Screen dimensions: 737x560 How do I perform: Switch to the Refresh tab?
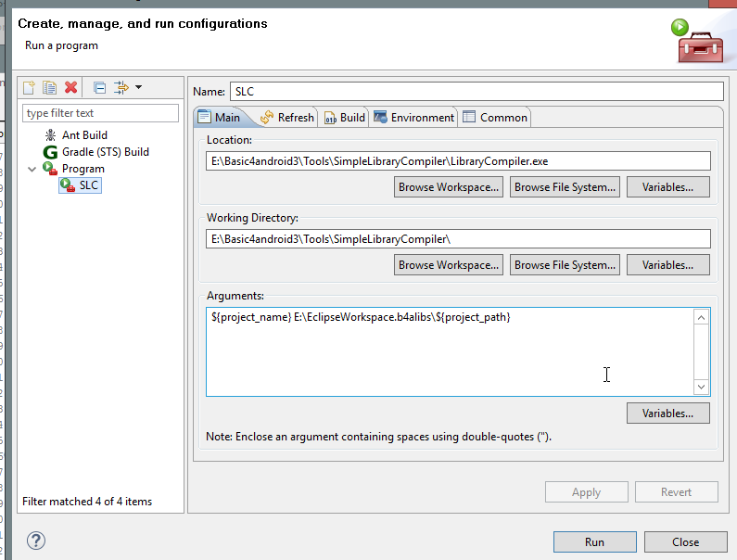tap(287, 118)
